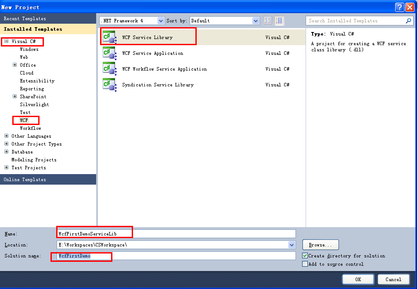Expand the Location path dropdown

coord(292,245)
